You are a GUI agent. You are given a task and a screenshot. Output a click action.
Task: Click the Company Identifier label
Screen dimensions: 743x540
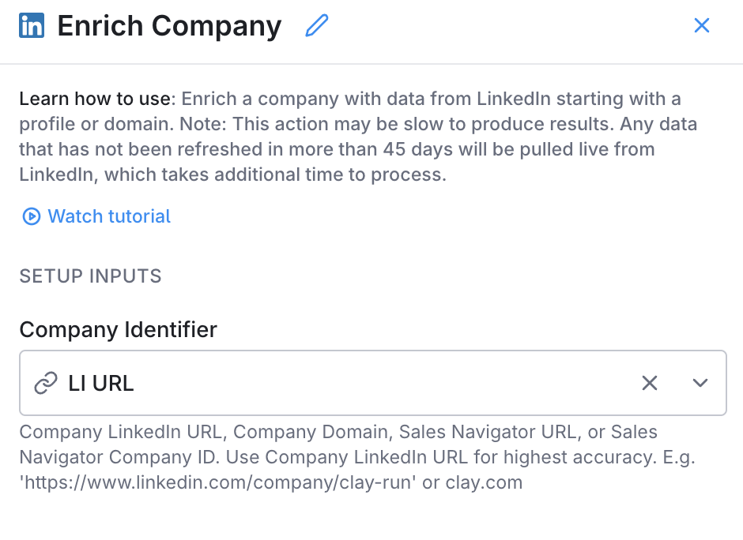pyautogui.click(x=118, y=329)
